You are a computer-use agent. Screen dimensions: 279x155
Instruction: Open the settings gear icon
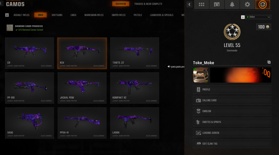247,4
